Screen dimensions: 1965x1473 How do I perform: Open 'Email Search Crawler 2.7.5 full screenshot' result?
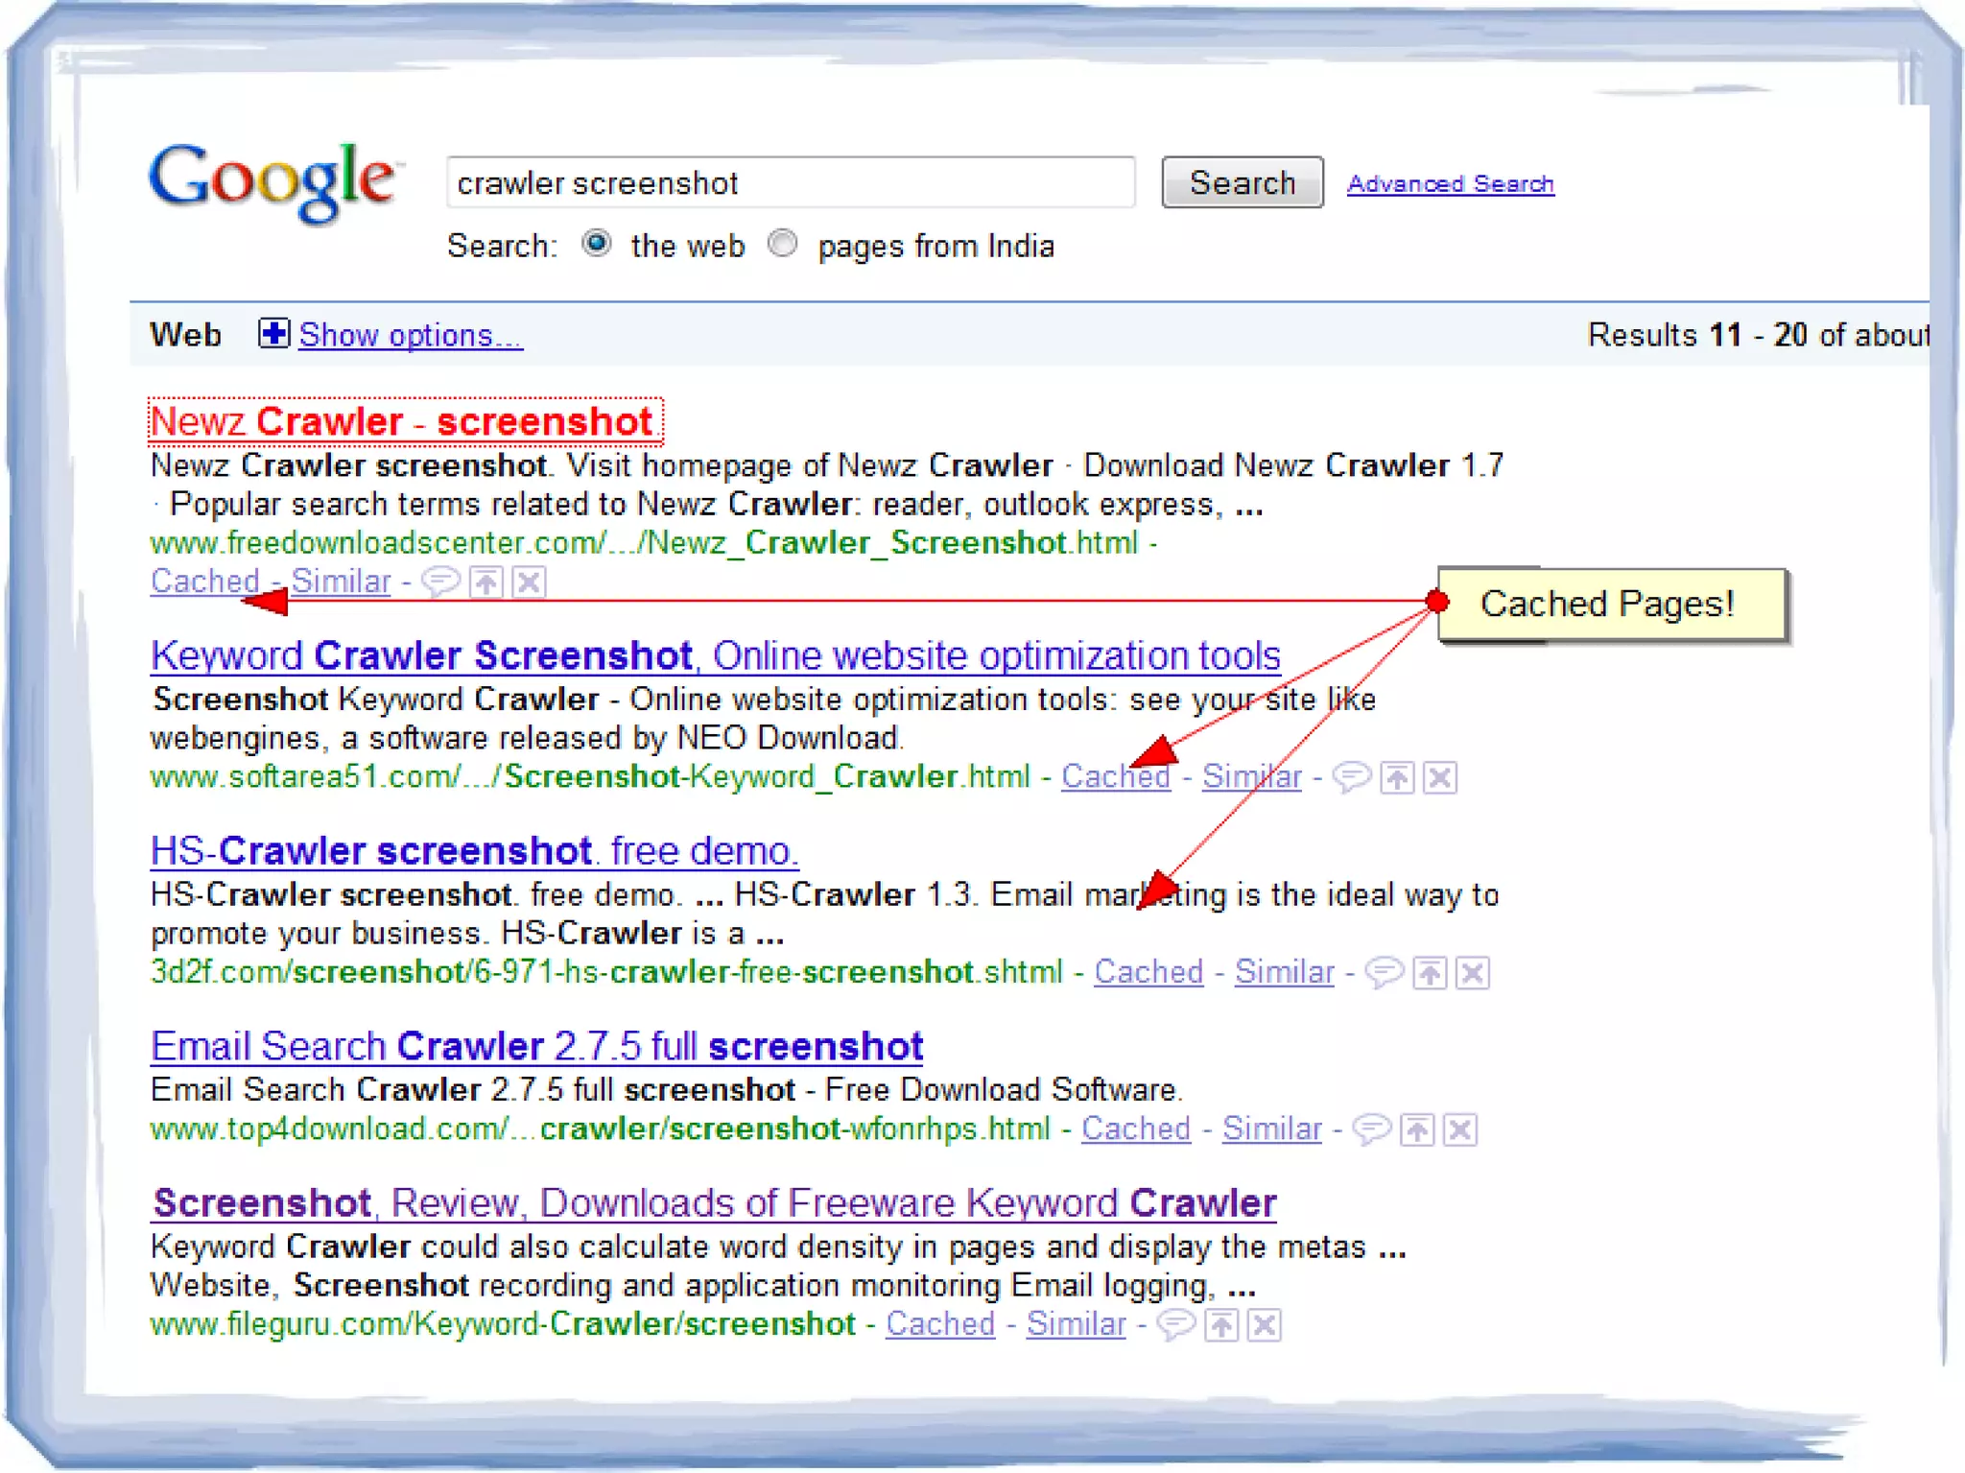(536, 1046)
